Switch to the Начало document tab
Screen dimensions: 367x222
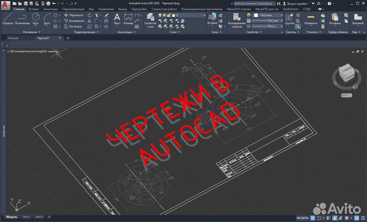click(x=13, y=38)
